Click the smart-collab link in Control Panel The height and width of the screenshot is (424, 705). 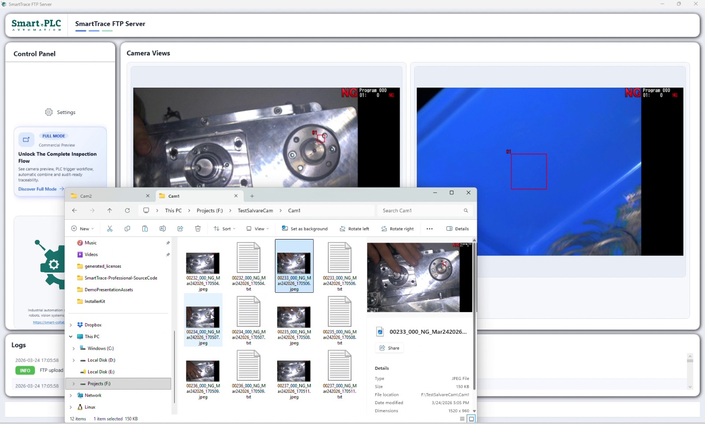click(49, 322)
